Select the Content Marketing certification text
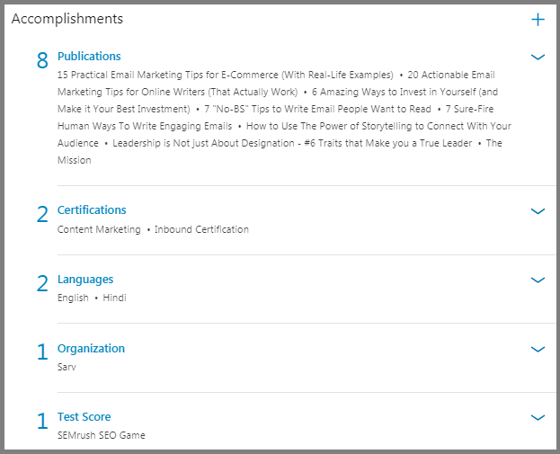560x454 pixels. click(99, 229)
